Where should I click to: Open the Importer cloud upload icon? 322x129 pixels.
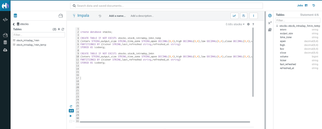click(5, 50)
